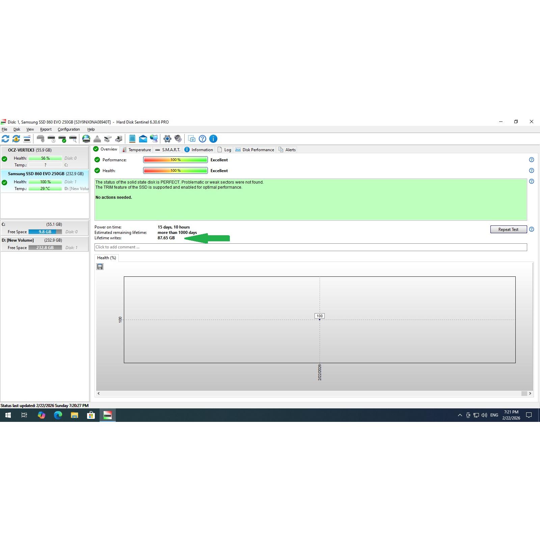
Task: Open the Disk Performance tab
Action: [x=255, y=150]
